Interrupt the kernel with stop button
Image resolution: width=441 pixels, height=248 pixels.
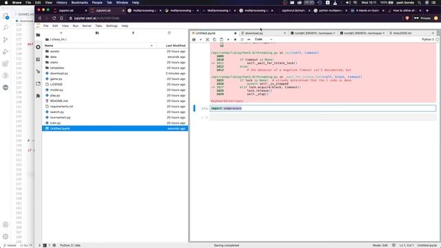pos(235,40)
